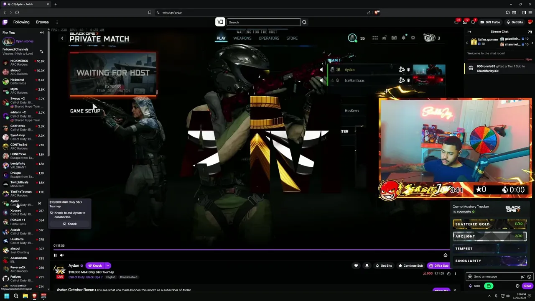Viewport: 535px width, 301px height.
Task: Bookmark this page using the browser bookmark icon
Action: [150, 13]
